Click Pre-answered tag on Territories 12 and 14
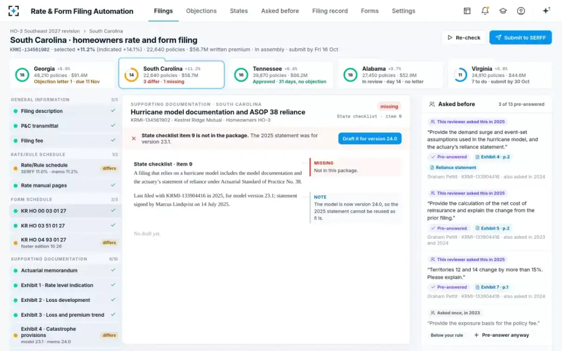 coord(448,287)
